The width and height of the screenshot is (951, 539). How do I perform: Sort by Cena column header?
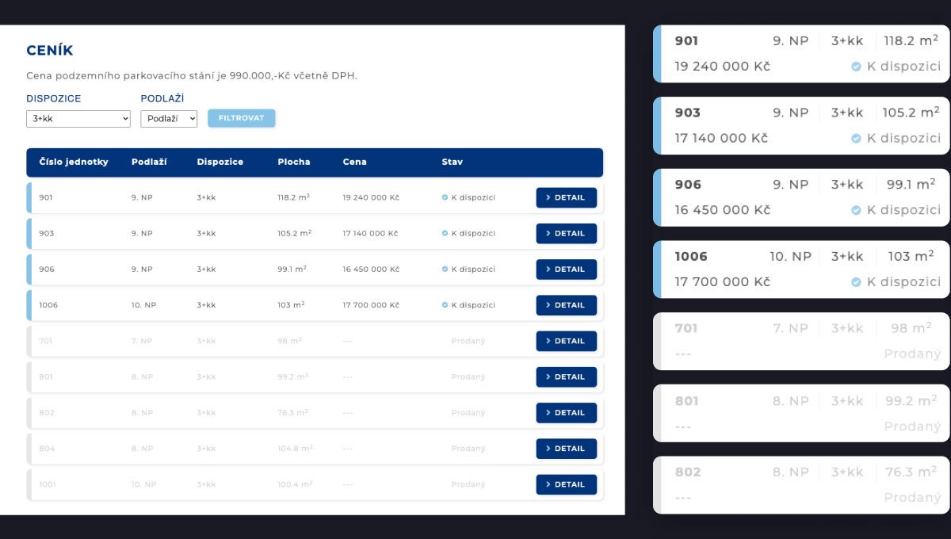pos(354,162)
